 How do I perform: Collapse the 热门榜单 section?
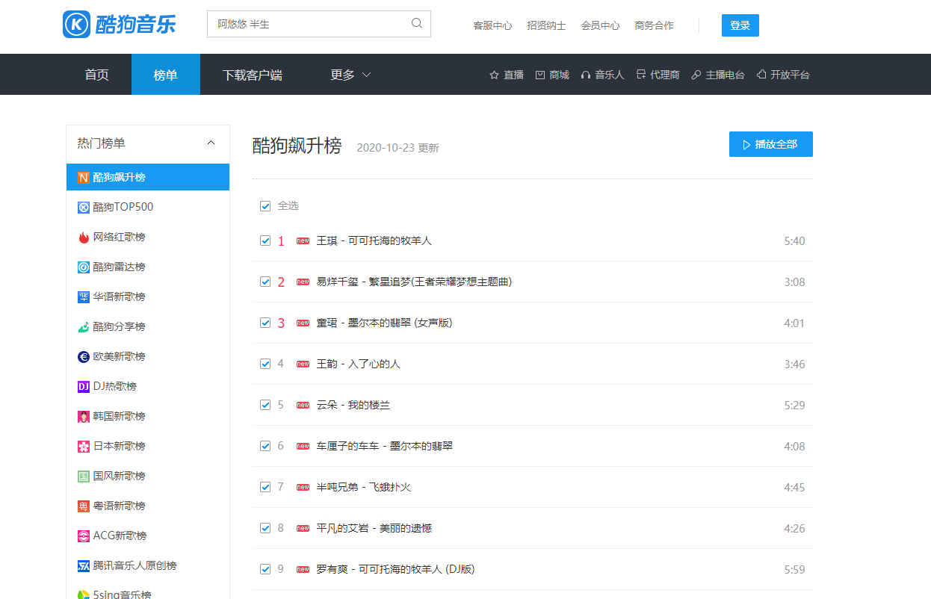(x=211, y=142)
